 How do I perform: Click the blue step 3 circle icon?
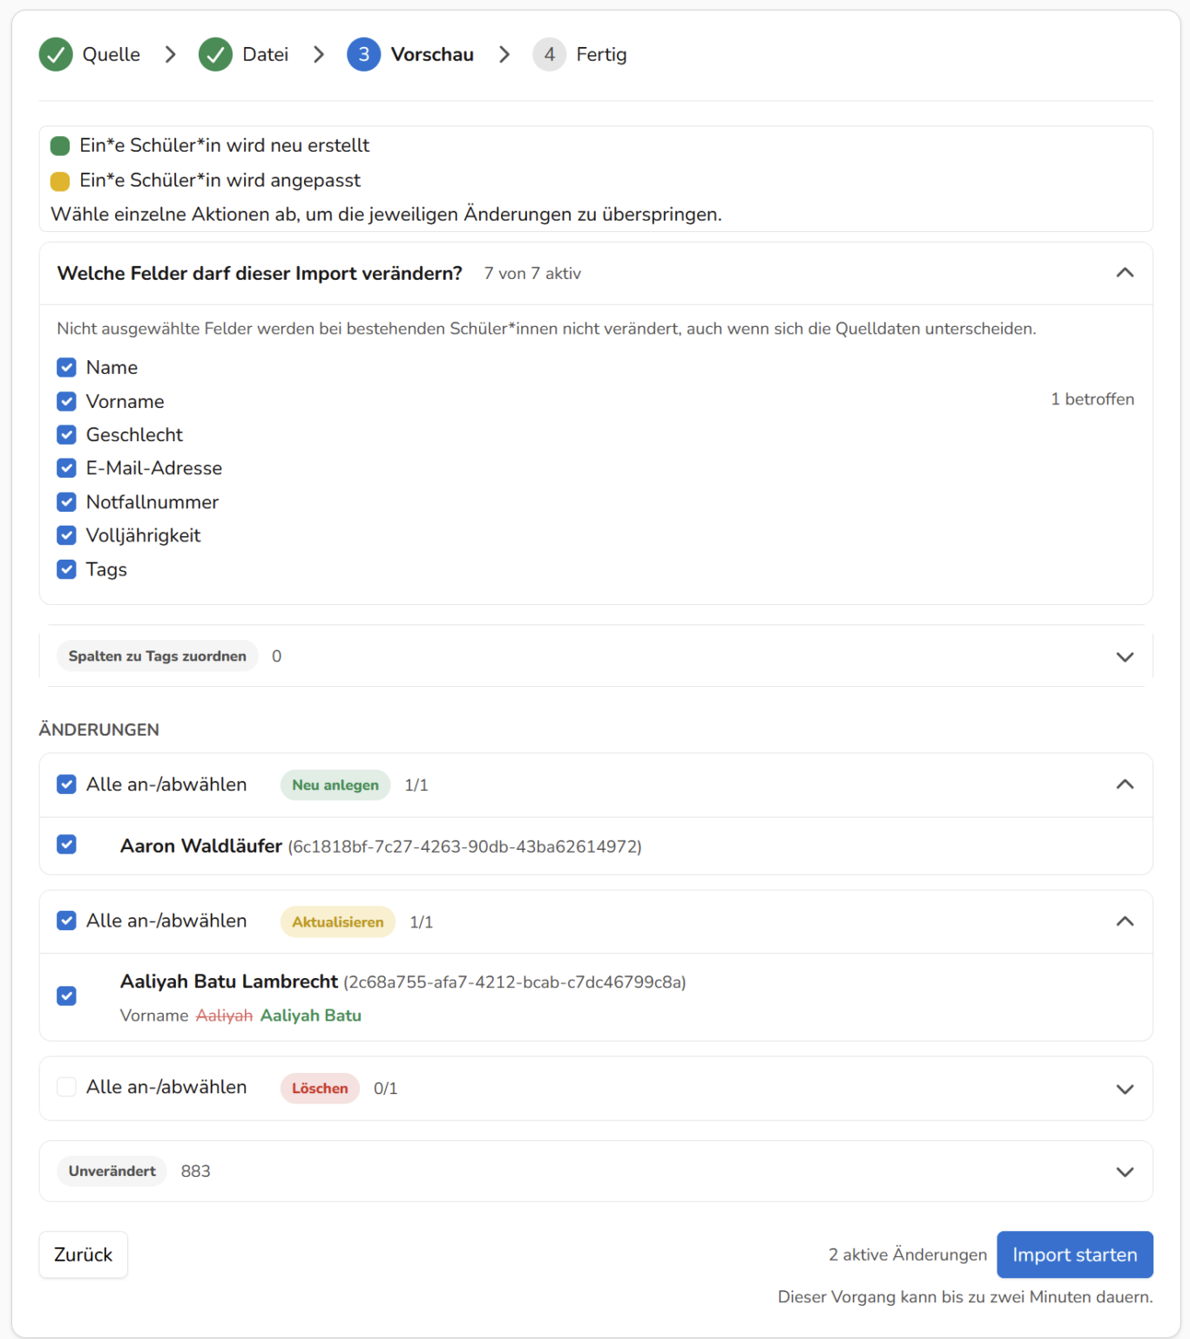pos(364,54)
